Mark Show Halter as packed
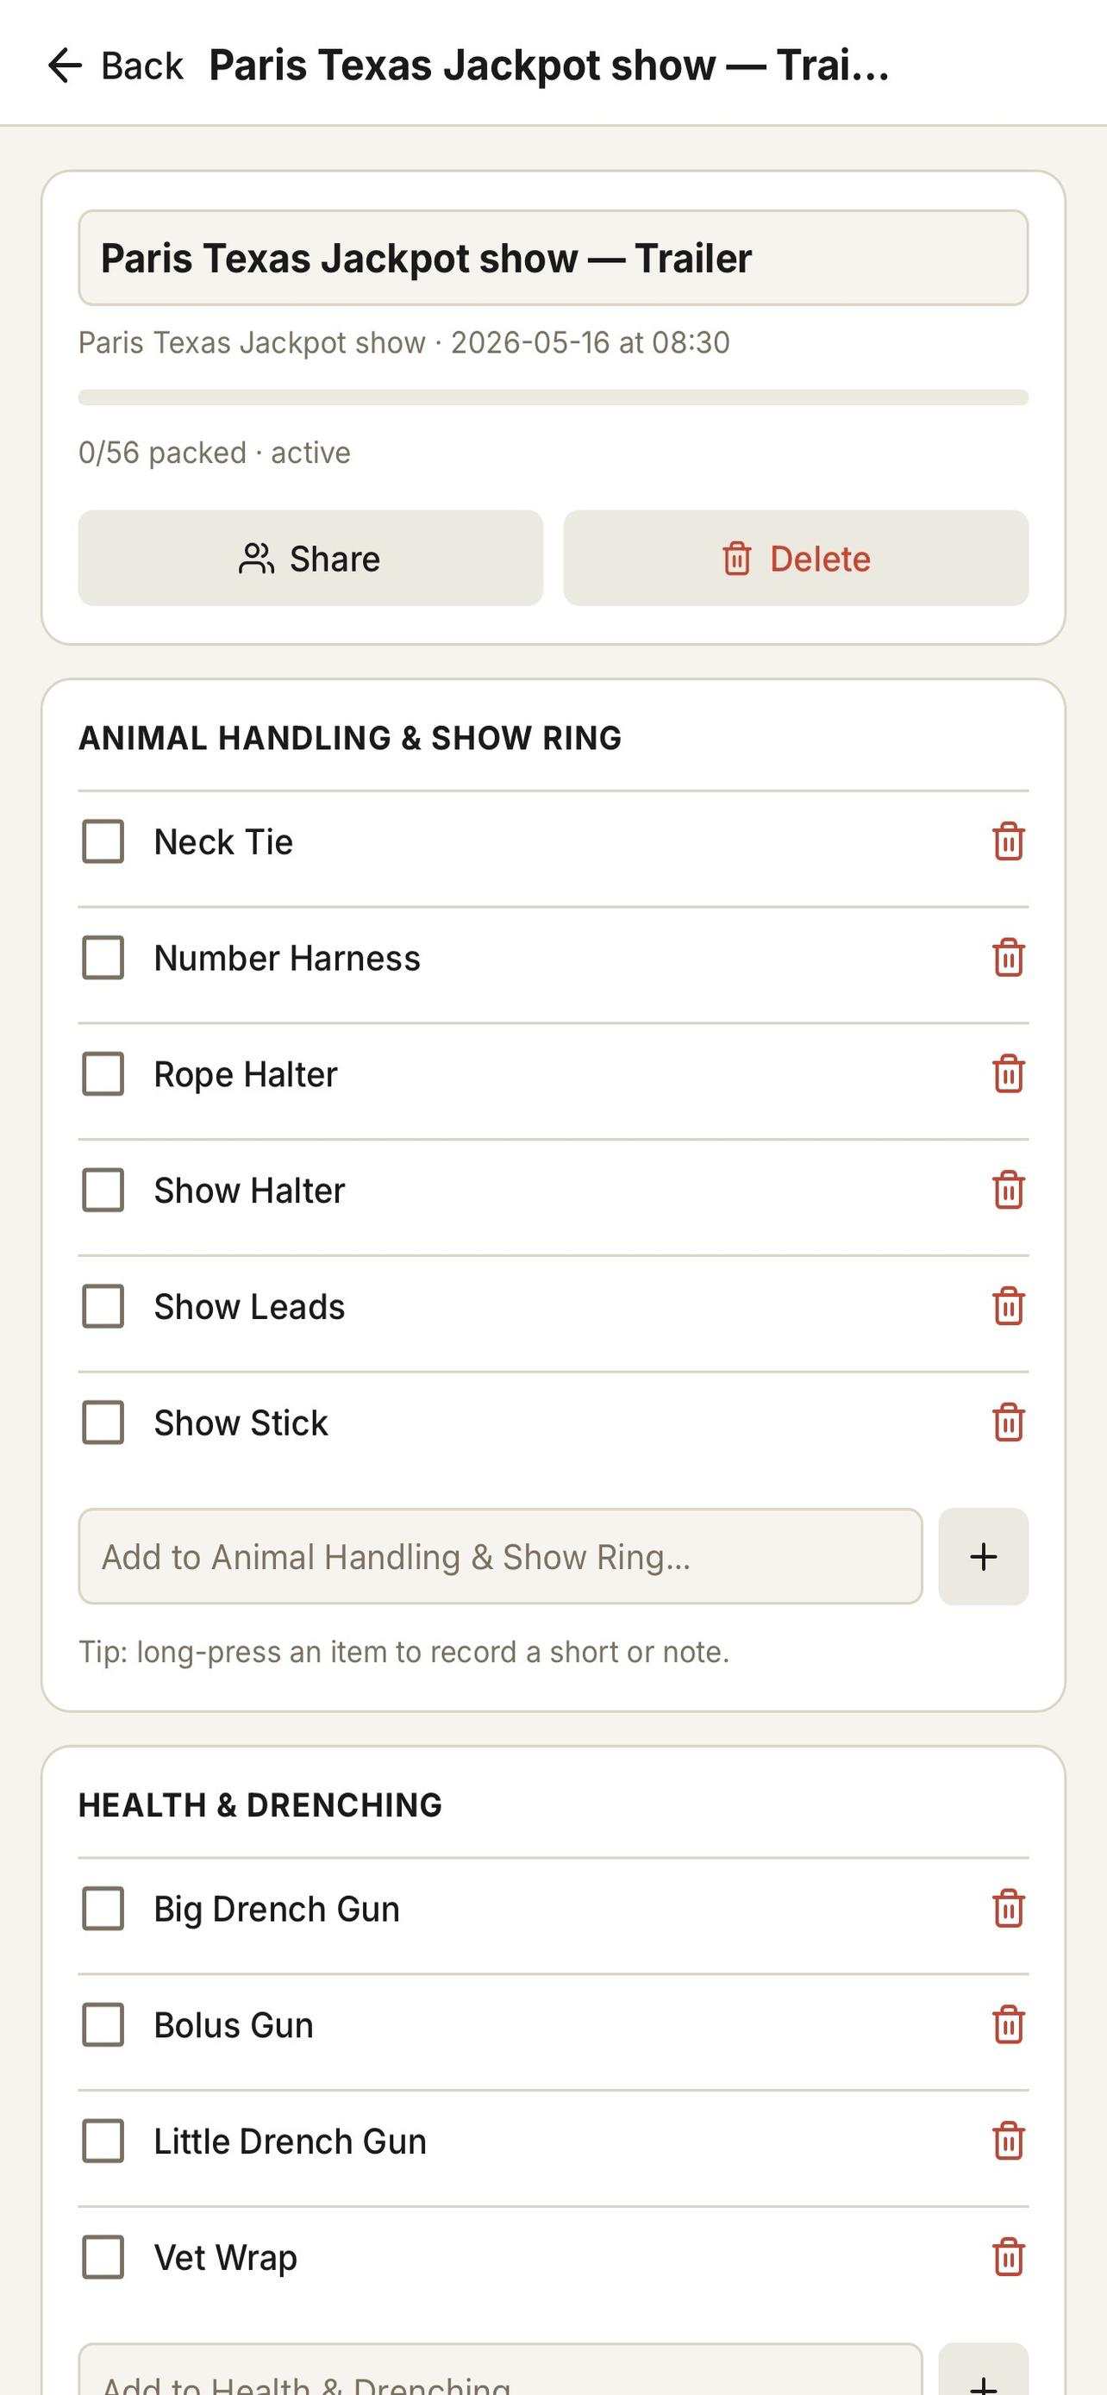This screenshot has height=2395, width=1107. [103, 1191]
